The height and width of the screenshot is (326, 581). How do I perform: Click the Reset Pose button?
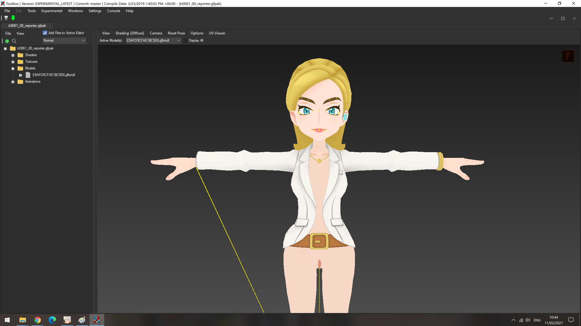point(176,33)
